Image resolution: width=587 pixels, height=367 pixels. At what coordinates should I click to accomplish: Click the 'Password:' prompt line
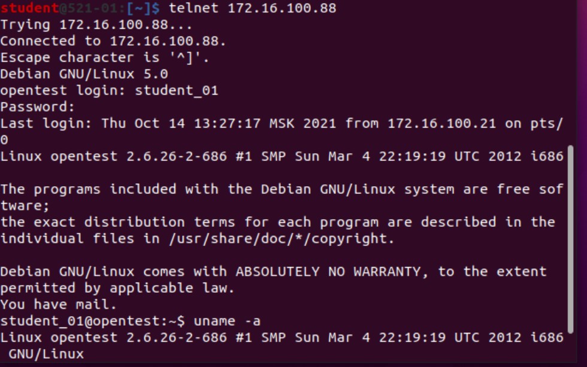(37, 107)
